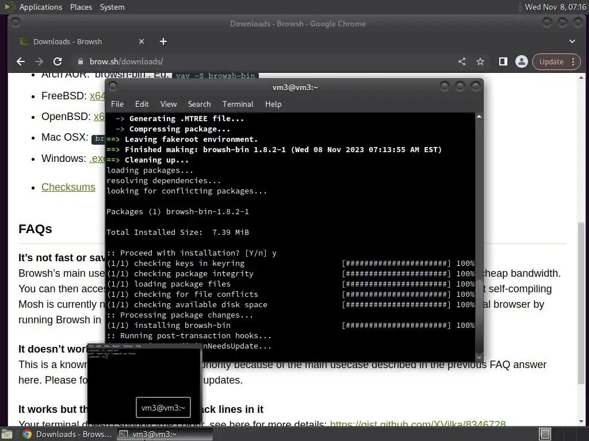Open the OpenBSD x64 download link
This screenshot has width=589, height=441.
tap(99, 117)
